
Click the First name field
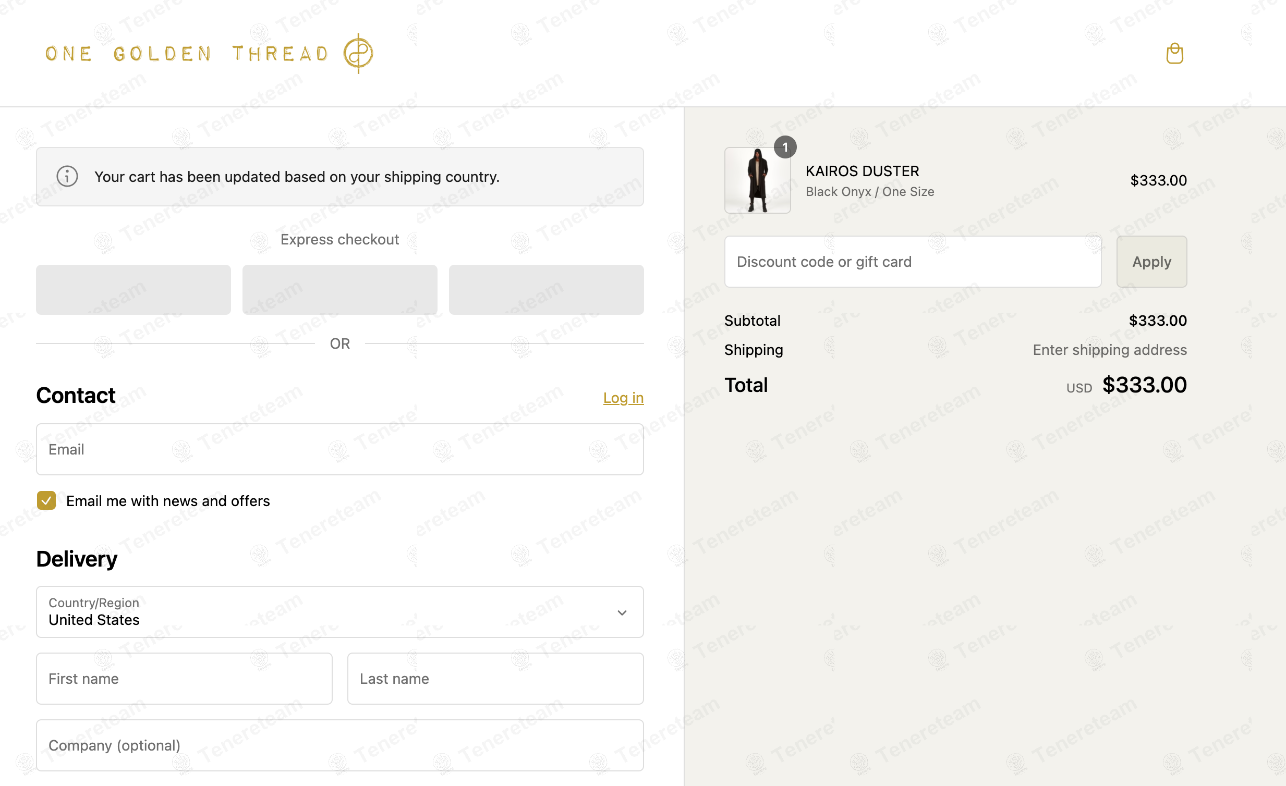pyautogui.click(x=184, y=679)
